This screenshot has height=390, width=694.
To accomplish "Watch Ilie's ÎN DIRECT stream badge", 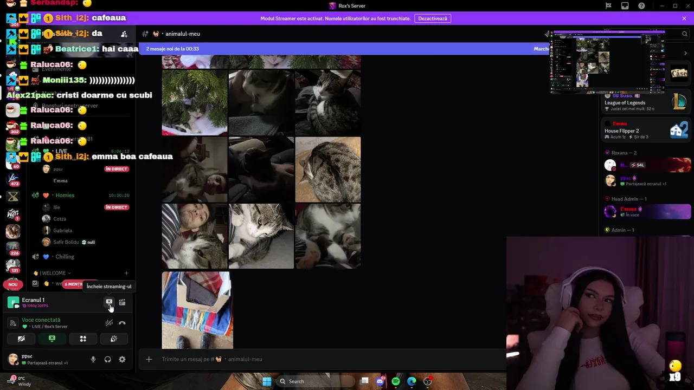I will pos(117,207).
